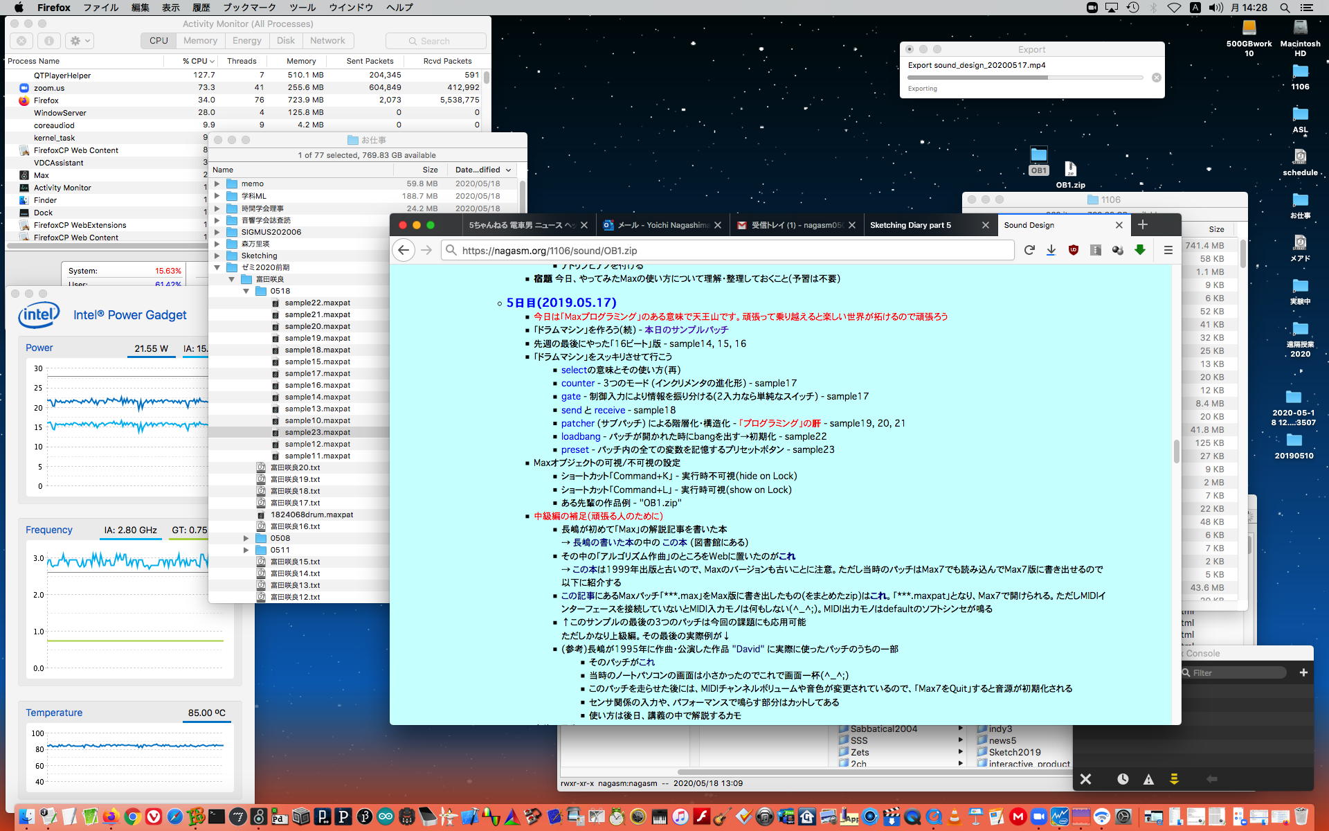The image size is (1329, 831).
Task: Reload the page in Firefox
Action: click(1029, 251)
